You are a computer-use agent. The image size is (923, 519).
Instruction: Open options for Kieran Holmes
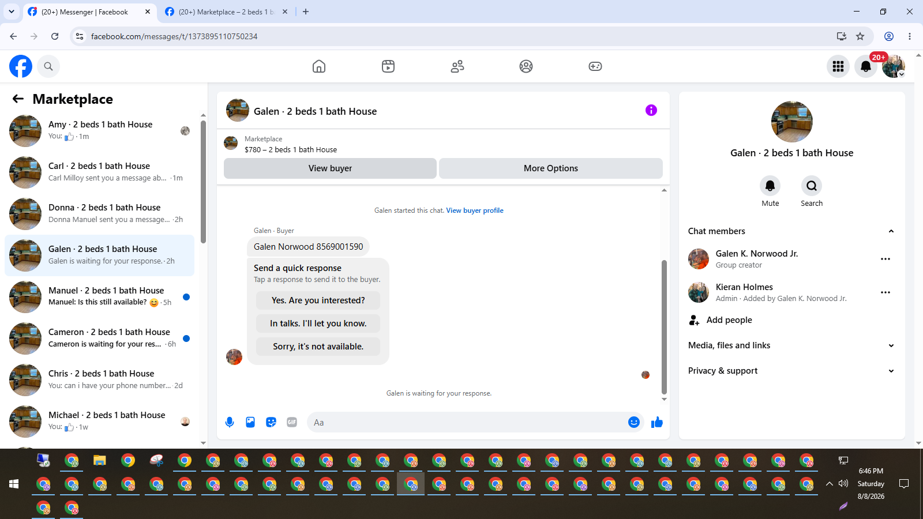(886, 292)
